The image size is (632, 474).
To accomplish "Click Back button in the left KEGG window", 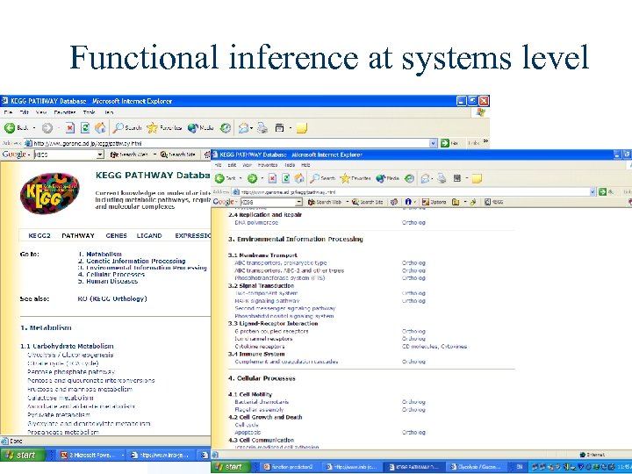I will 16,128.
